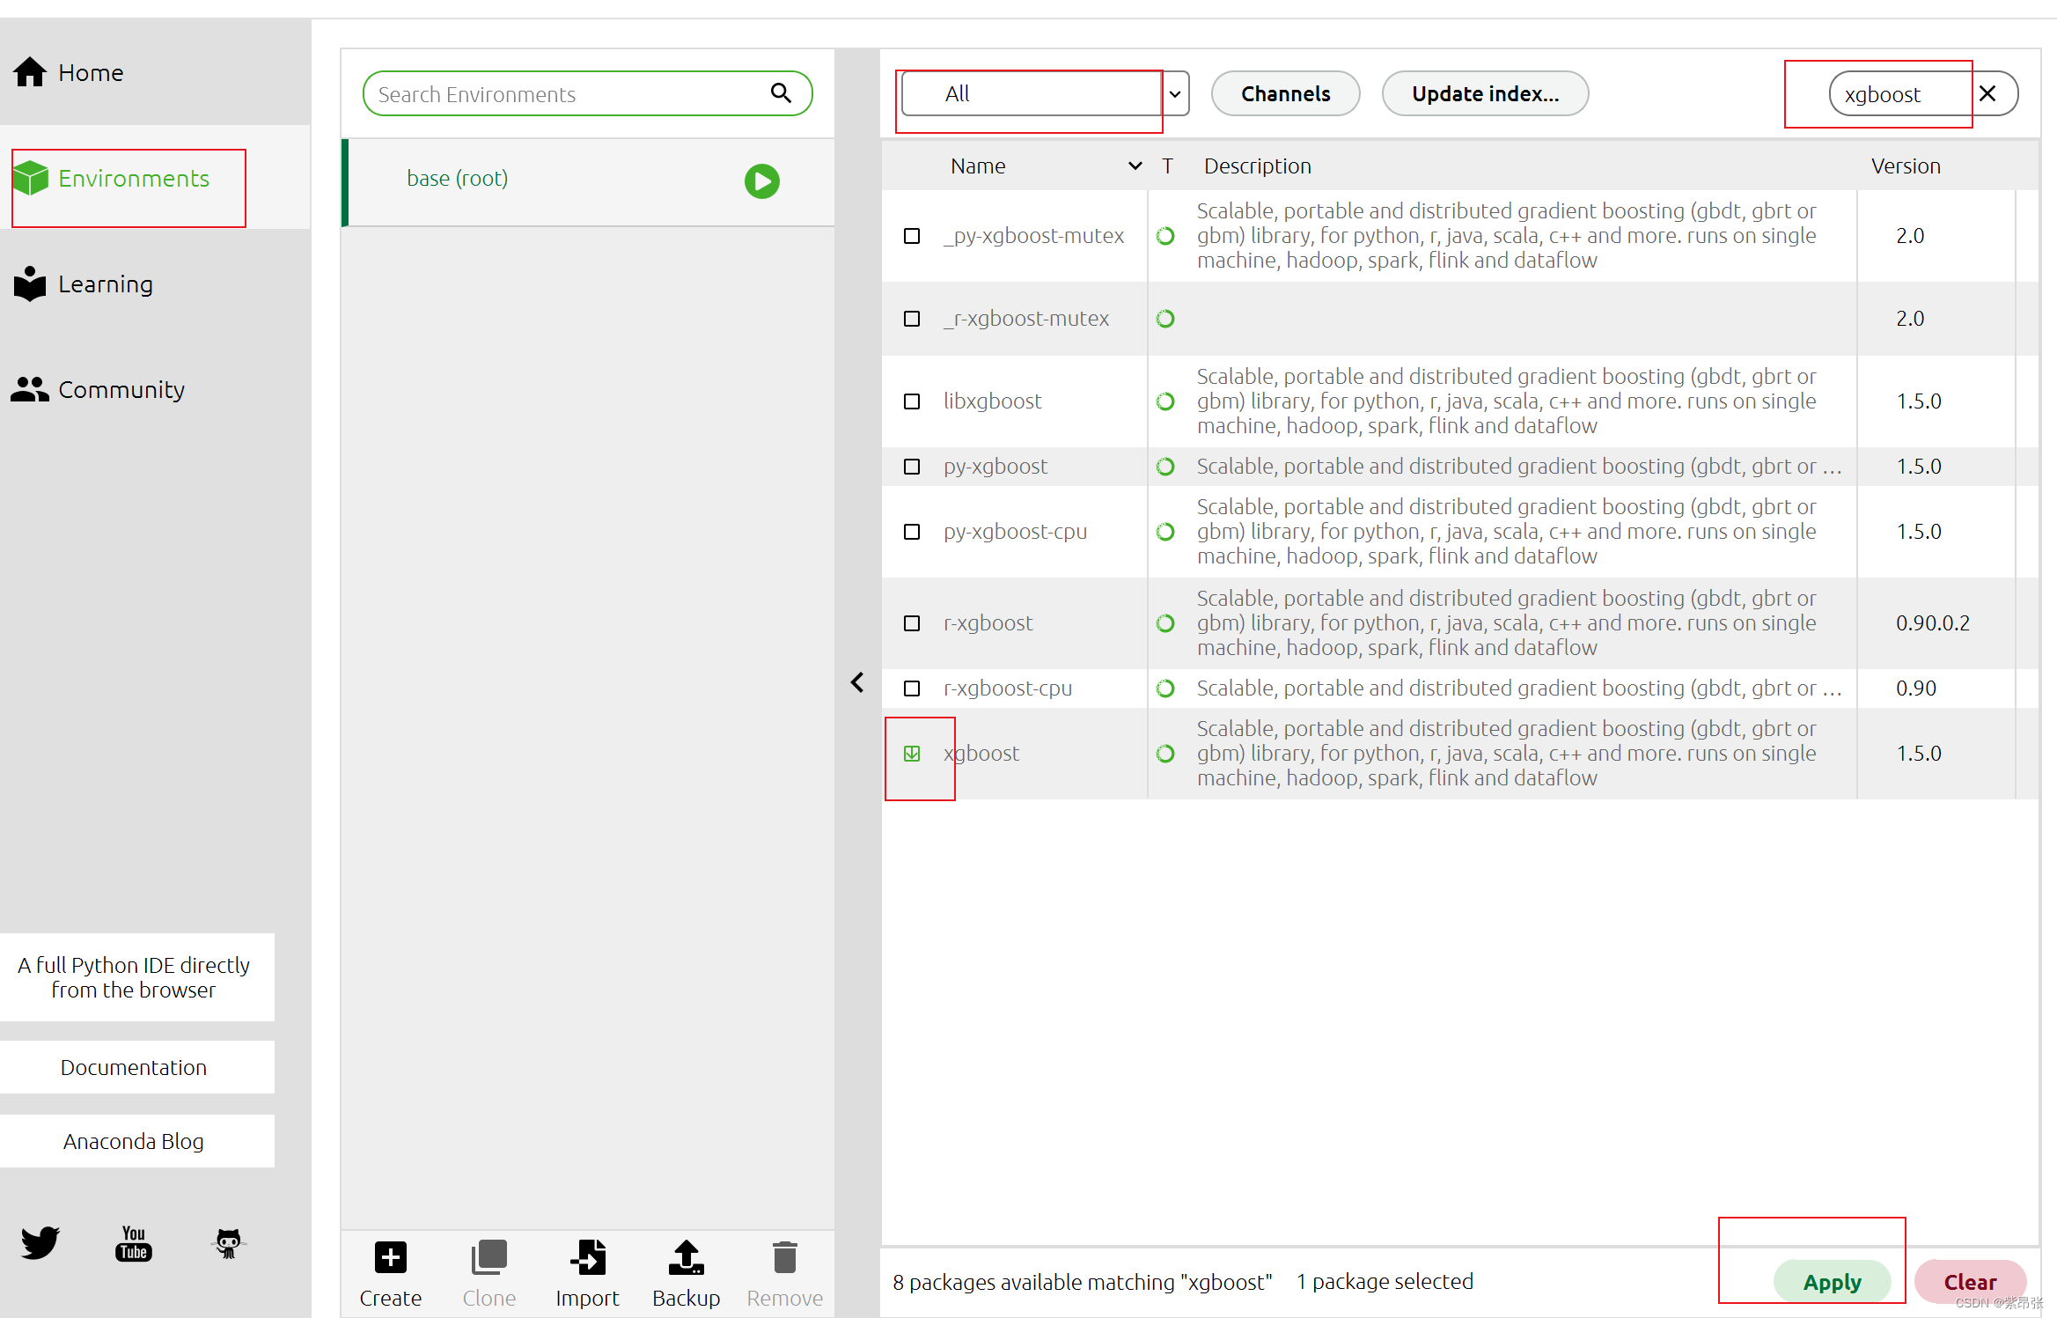
Task: Open the Documentation page
Action: click(x=134, y=1067)
